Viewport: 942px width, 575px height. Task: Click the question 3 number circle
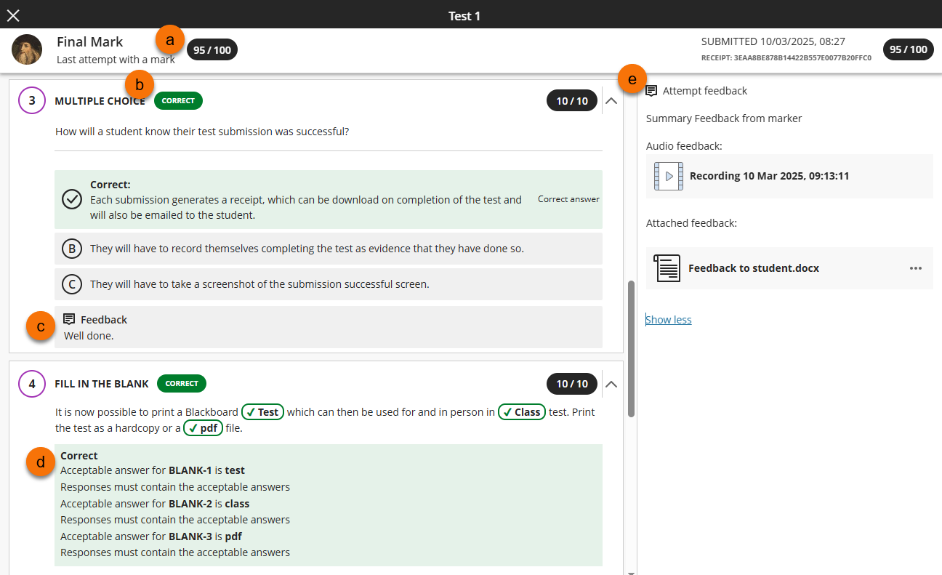tap(32, 100)
